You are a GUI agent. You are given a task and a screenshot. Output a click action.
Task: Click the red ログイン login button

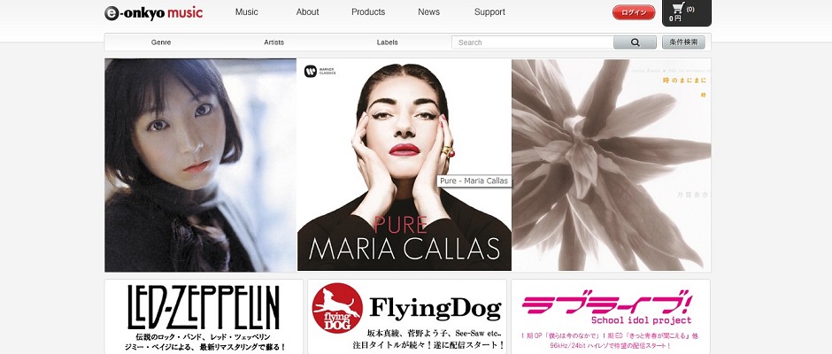(x=634, y=12)
